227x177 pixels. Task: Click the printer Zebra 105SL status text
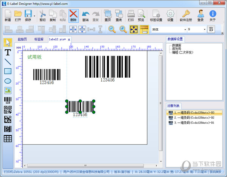click(31, 172)
